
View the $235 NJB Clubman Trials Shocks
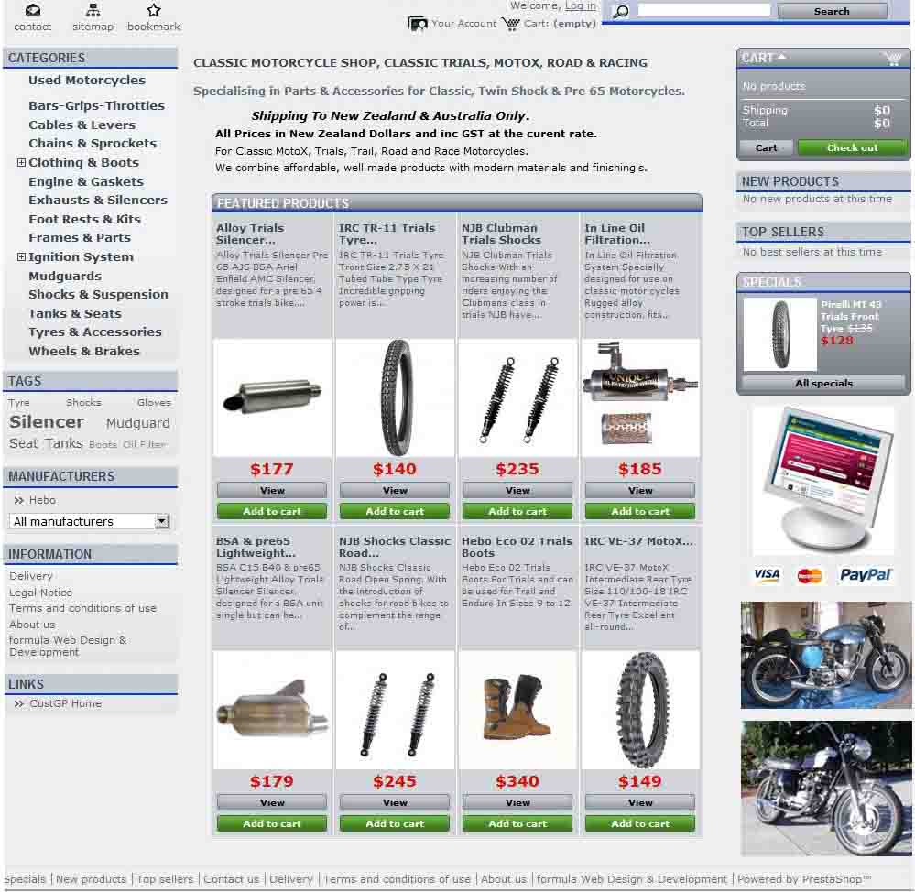click(x=517, y=491)
